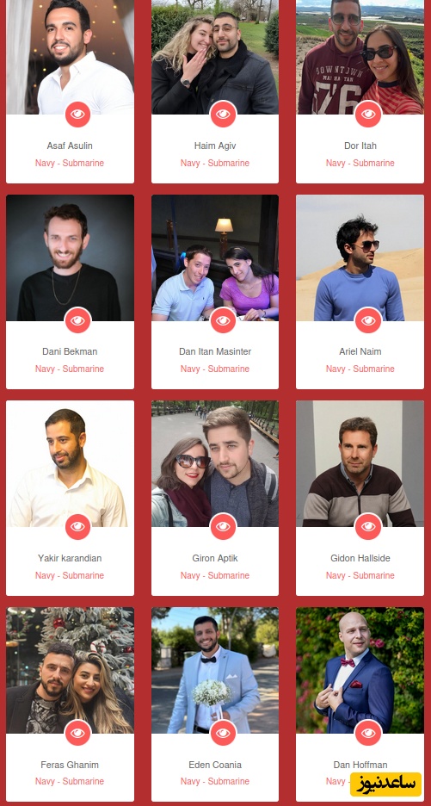Click the eye icon on Dan Hoffman's card
This screenshot has width=431, height=806.
click(368, 733)
